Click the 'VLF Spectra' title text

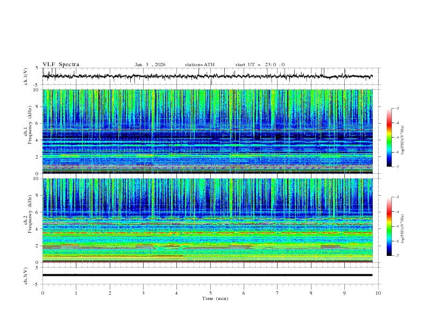pyautogui.click(x=61, y=65)
